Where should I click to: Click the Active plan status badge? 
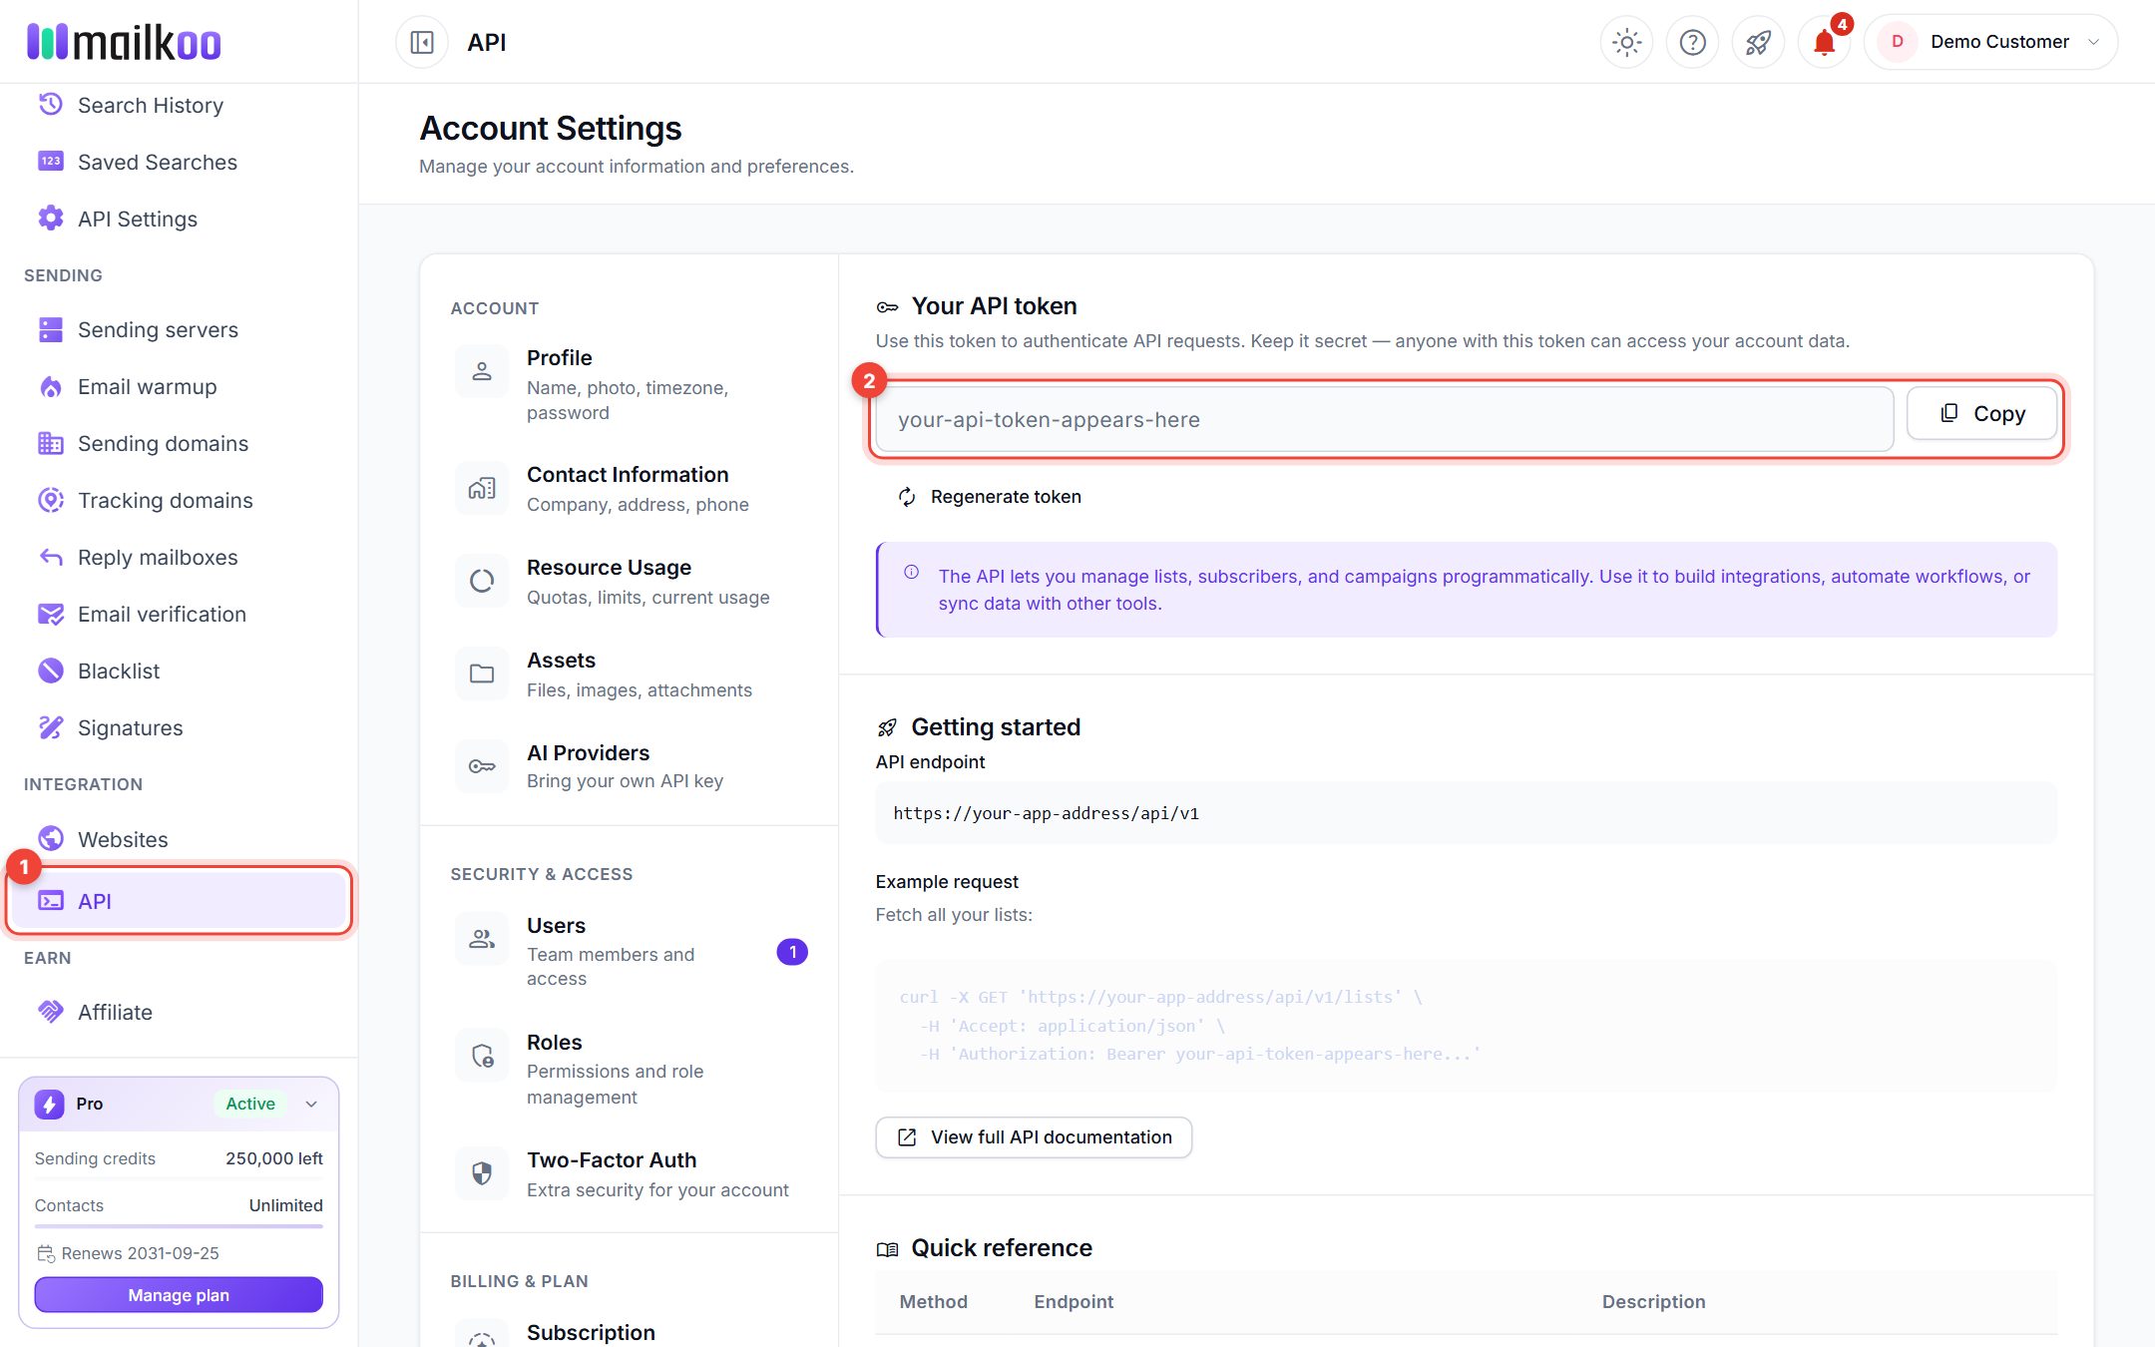(250, 1104)
